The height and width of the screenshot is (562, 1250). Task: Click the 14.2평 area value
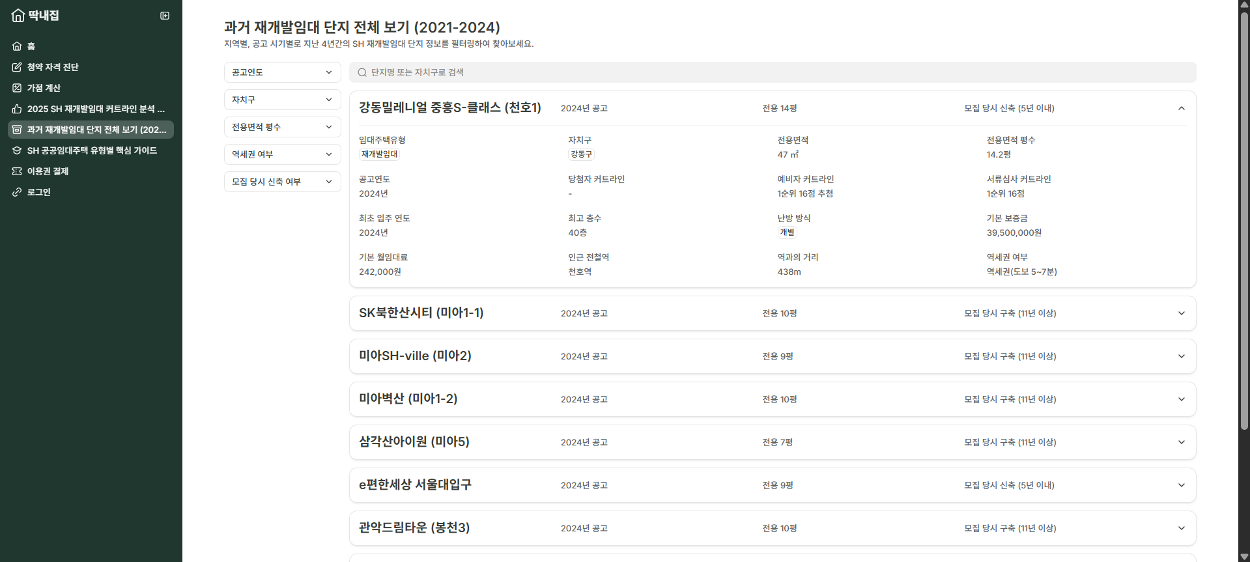(x=999, y=154)
